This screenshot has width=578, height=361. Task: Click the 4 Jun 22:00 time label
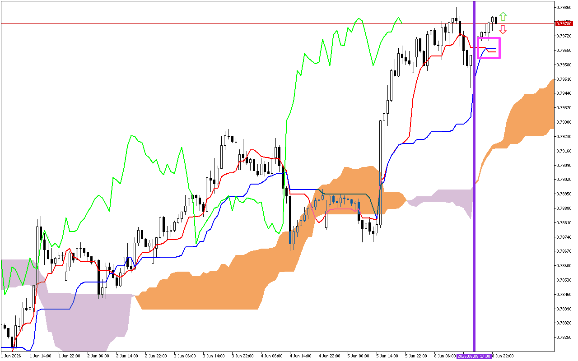click(x=329, y=356)
